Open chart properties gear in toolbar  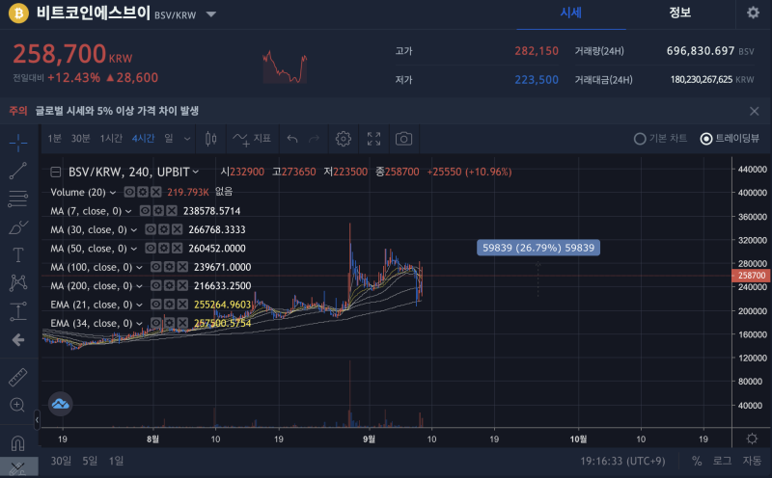click(x=344, y=139)
